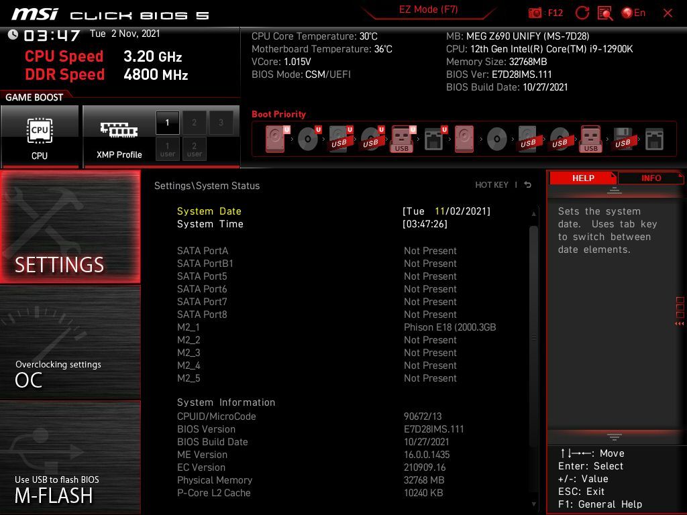Click the HOT KEY label

click(x=492, y=185)
